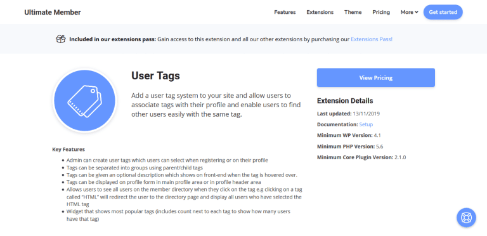This screenshot has width=487, height=236.
Task: Click the extension description paragraph
Action: (216, 105)
